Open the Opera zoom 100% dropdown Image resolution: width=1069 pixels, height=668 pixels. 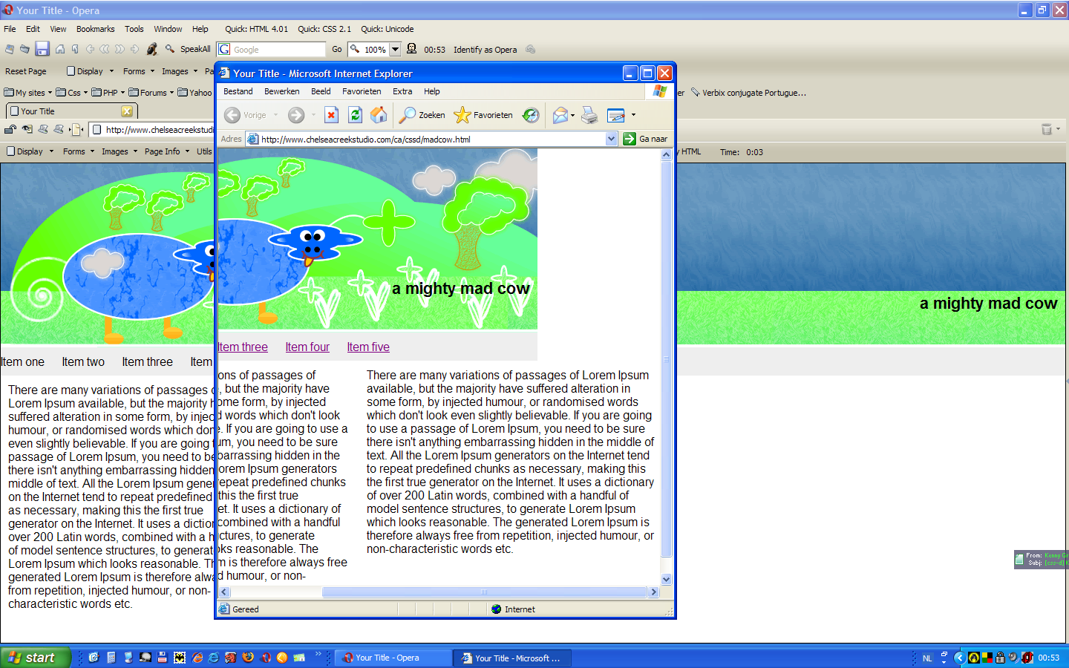396,50
